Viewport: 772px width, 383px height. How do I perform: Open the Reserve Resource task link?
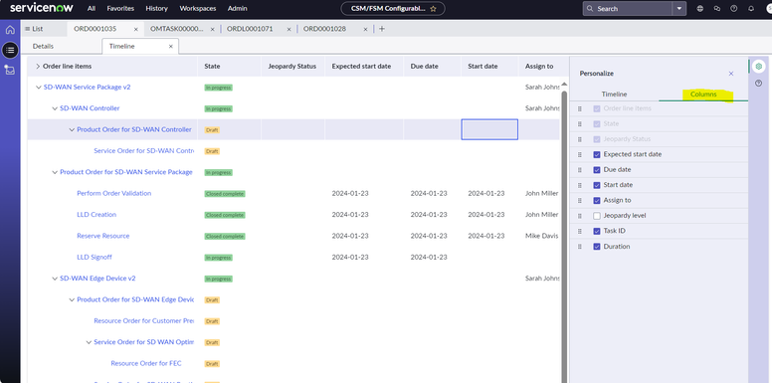click(x=102, y=236)
